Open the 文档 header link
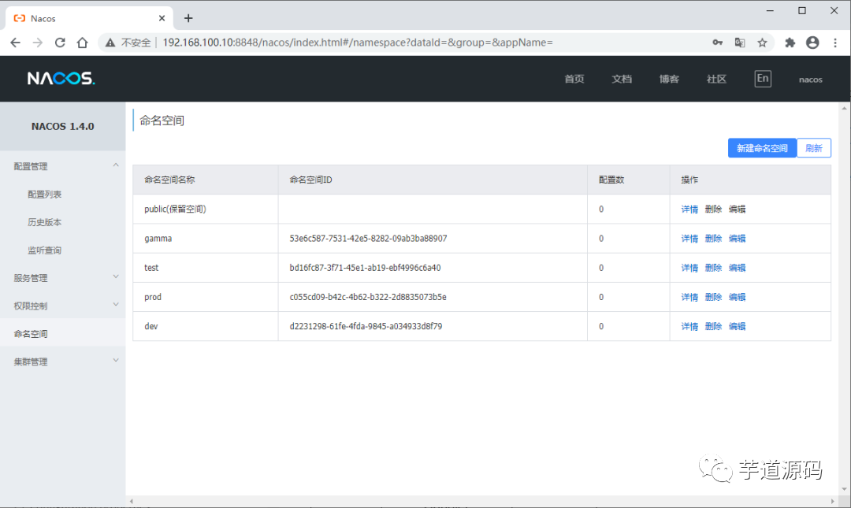Viewport: 851px width, 508px height. (622, 80)
